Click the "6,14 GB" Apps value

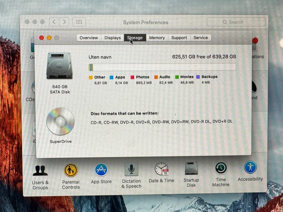tap(121, 83)
